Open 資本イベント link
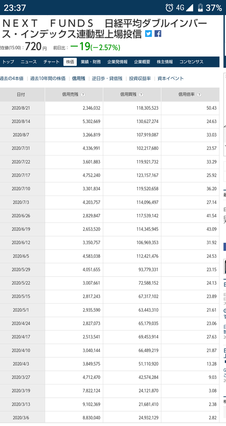This screenshot has width=226, height=426. [x=170, y=79]
